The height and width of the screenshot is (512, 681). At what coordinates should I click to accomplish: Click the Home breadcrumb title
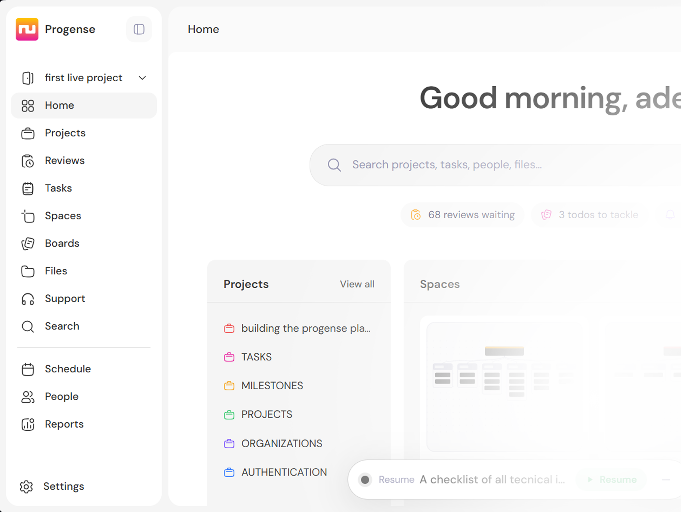(203, 29)
